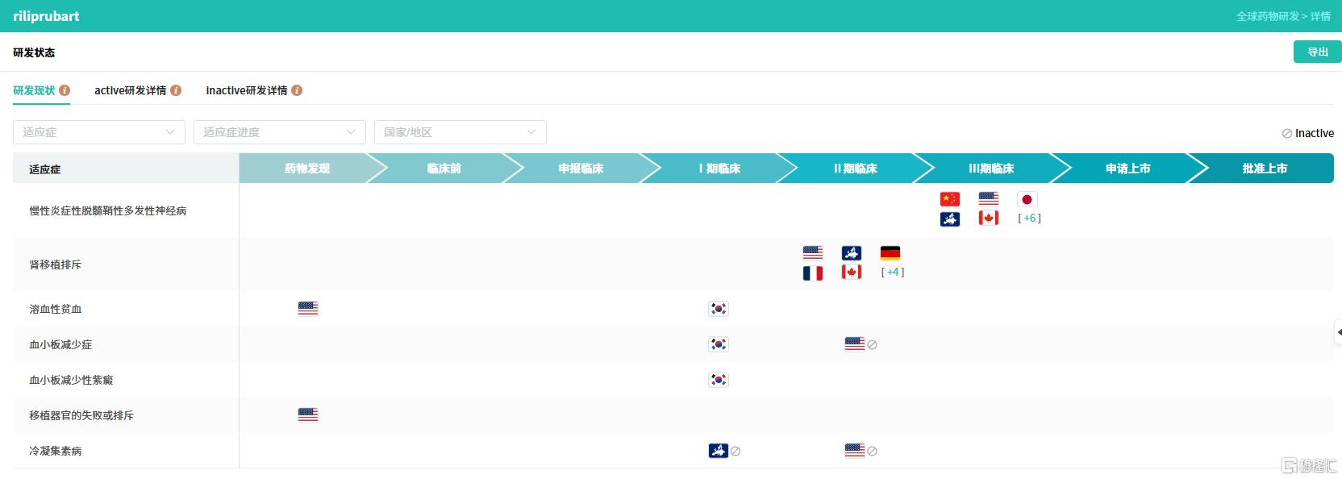The height and width of the screenshot is (479, 1342).
Task: Click Korea flag in 血小板减少性紫癜 row
Action: tap(719, 380)
